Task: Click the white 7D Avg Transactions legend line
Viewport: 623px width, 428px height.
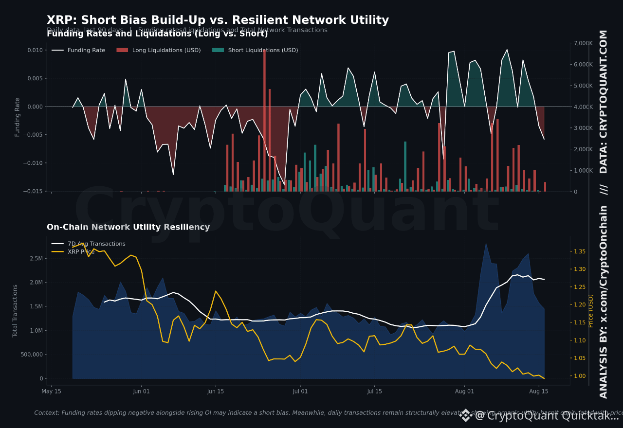Action: click(57, 244)
